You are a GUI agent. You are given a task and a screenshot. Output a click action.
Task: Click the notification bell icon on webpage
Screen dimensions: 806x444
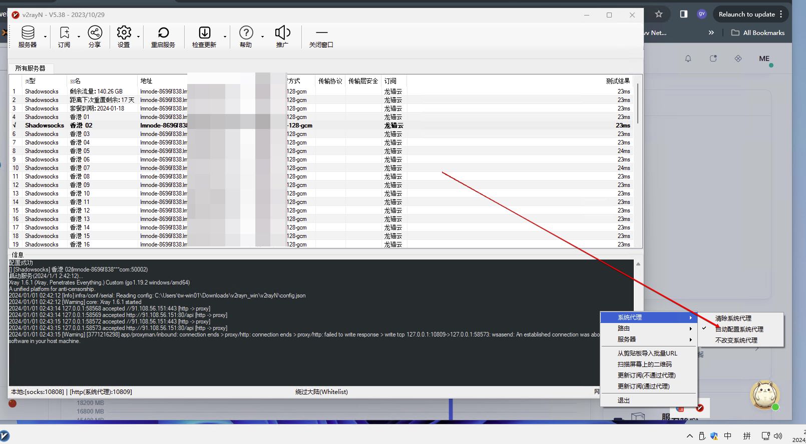click(688, 58)
